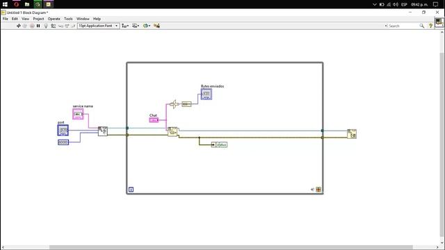
Task: Toggle Highlight Execution light bulb
Action: pyautogui.click(x=46, y=26)
